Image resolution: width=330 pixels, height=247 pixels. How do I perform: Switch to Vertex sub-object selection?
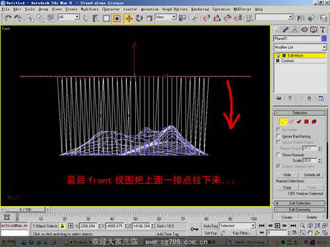(x=283, y=122)
